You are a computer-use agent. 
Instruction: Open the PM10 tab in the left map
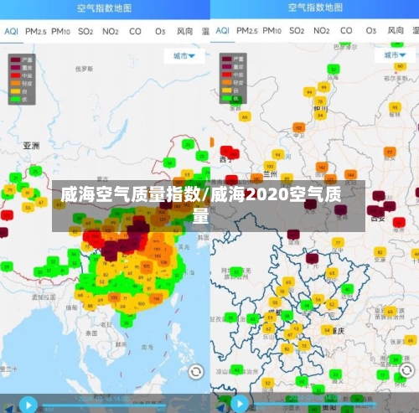pos(60,31)
